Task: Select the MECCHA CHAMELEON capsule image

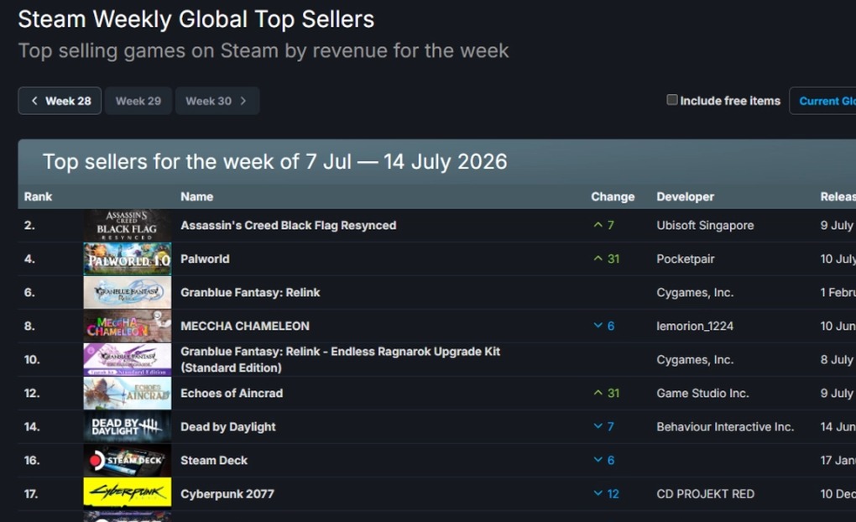Action: pyautogui.click(x=128, y=326)
